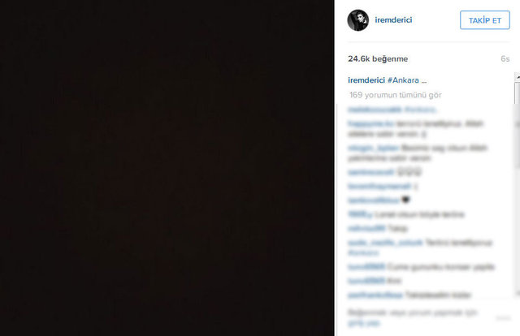520x336 pixels.
Task: View the 24.6k beğenme likes list
Action: 378,58
